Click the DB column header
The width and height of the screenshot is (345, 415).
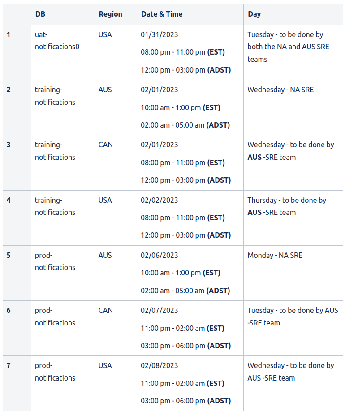coord(40,14)
